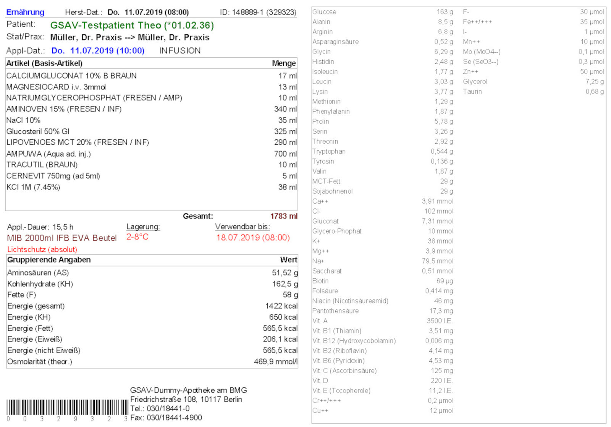Click the Artikel (Basis-Artikel) column header

[44, 63]
